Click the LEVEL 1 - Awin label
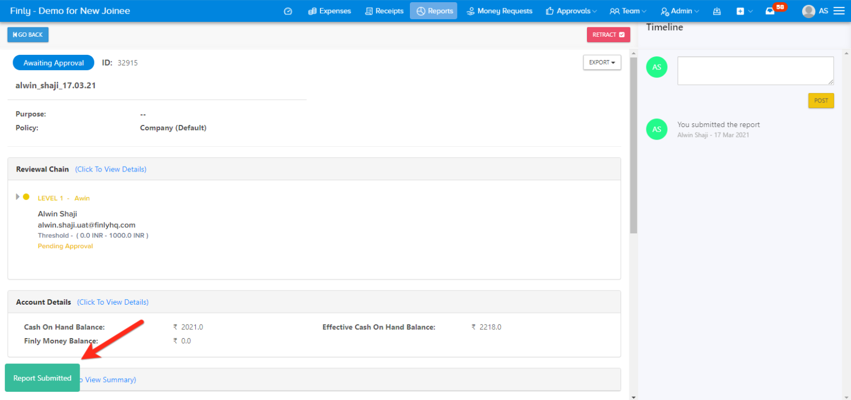851x400 pixels. [64, 198]
